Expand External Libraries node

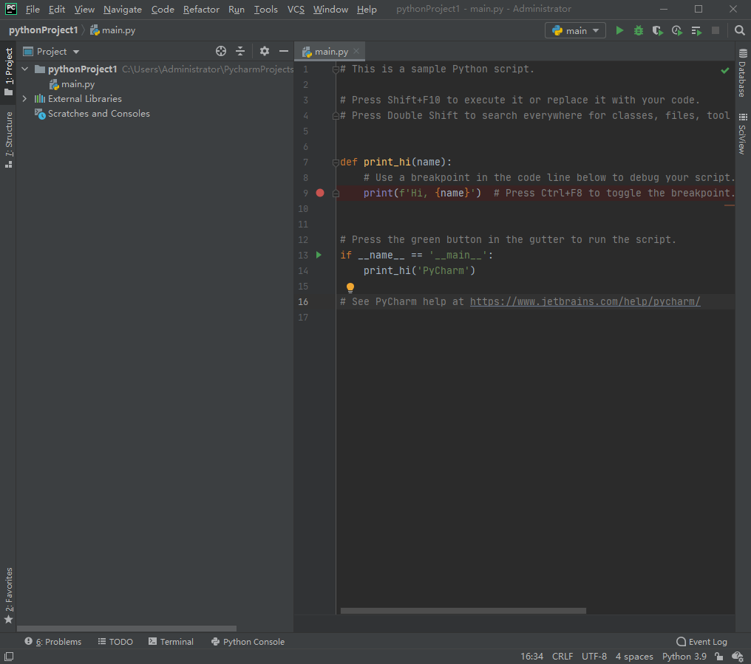[25, 99]
